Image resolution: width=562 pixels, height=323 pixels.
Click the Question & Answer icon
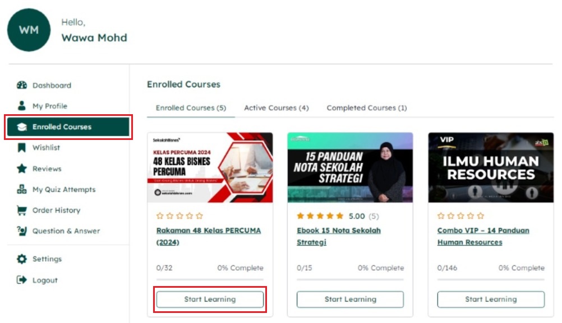(x=22, y=231)
